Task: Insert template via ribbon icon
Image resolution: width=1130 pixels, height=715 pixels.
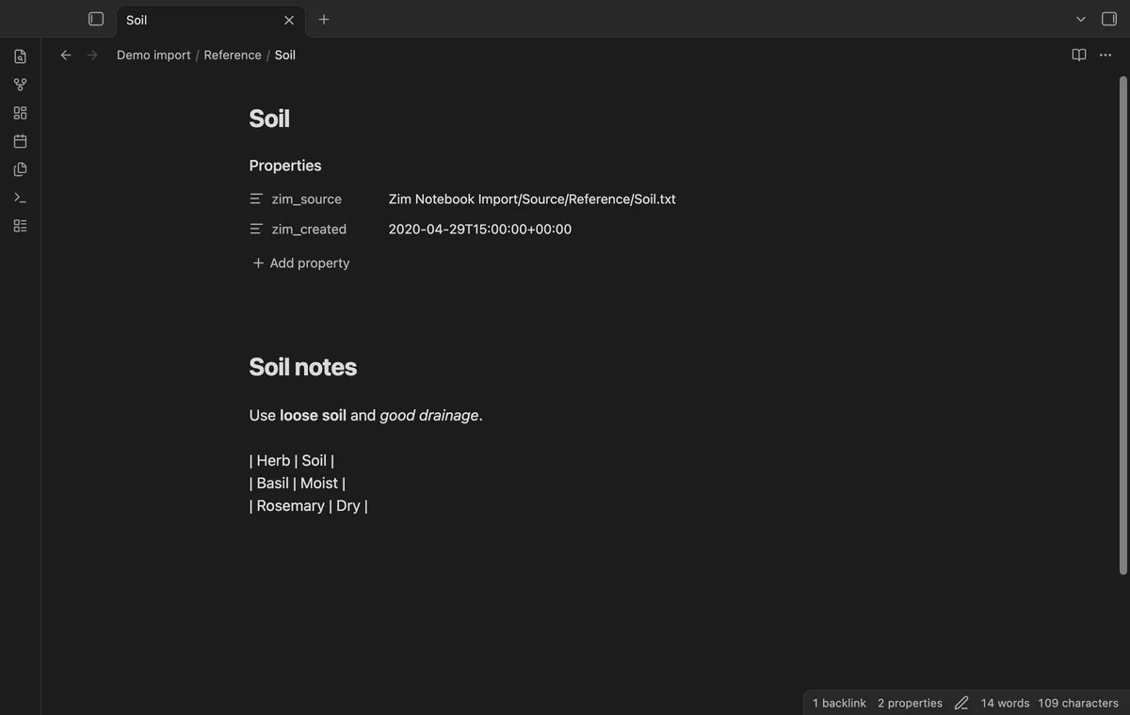Action: click(x=21, y=169)
